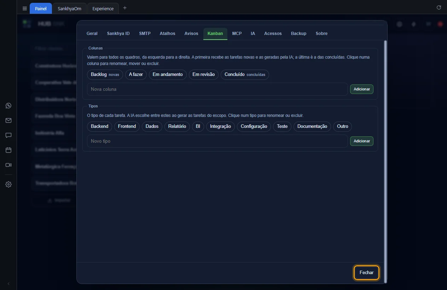Click Adicionar next to Nova coluna
Screen dimensions: 447x290
click(362, 89)
